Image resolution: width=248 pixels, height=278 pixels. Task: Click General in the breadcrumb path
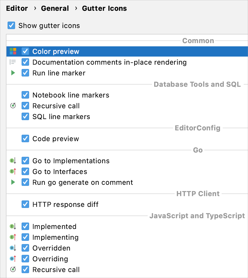pyautogui.click(x=55, y=8)
